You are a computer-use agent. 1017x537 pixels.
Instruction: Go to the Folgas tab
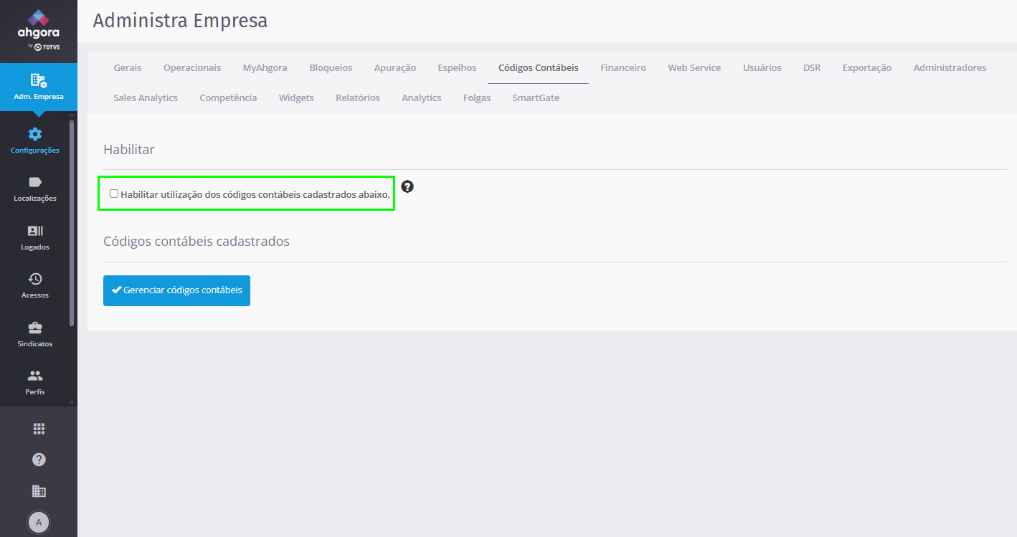[477, 98]
